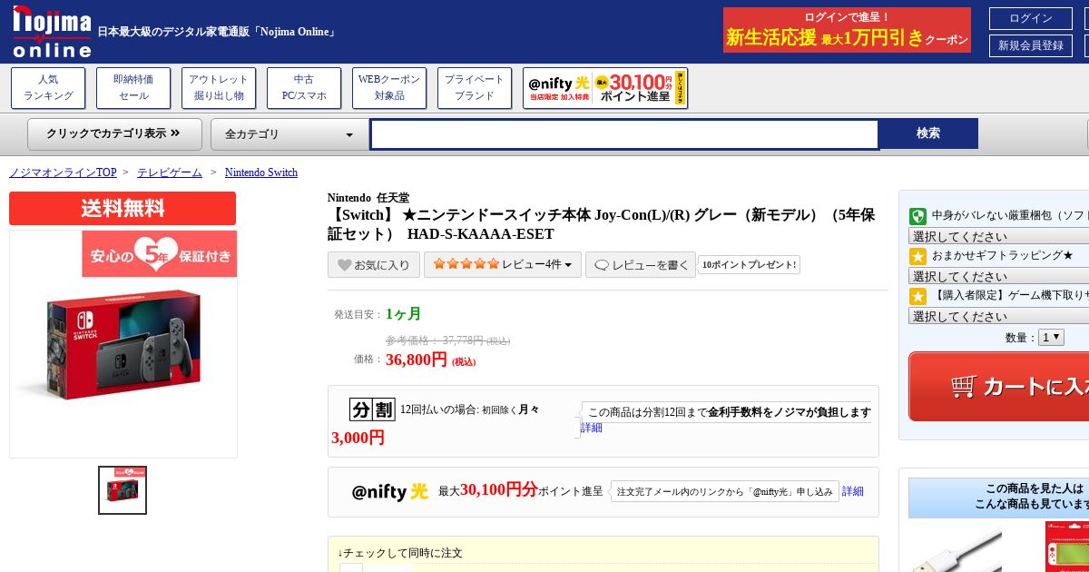Image resolution: width=1089 pixels, height=572 pixels.
Task: Add to favorites with お気に入り button
Action: pos(374,265)
